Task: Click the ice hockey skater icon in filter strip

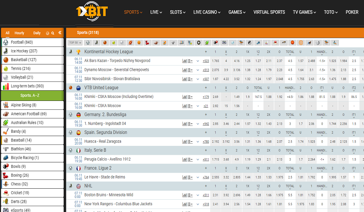Action: pyautogui.click(x=96, y=43)
